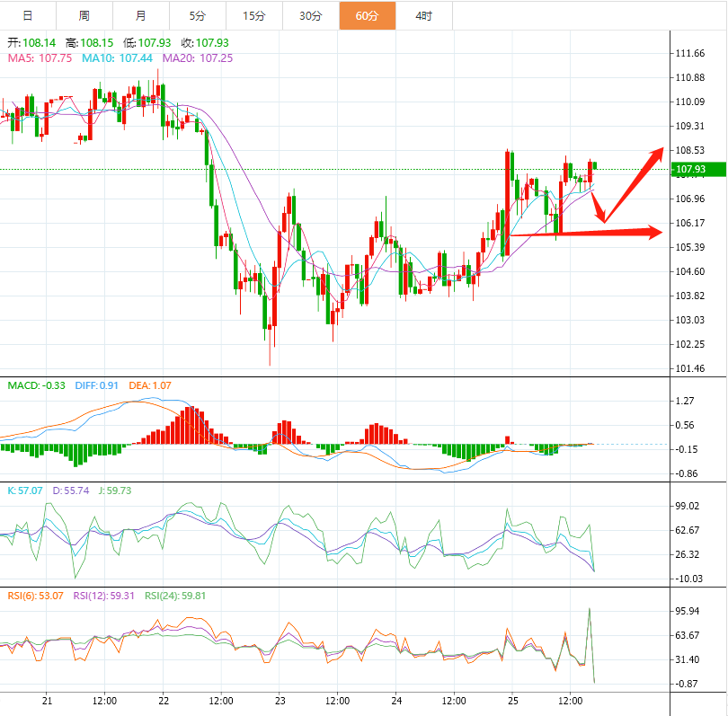Screen dimensions: 728x716
Task: Click the 110.88 price axis label
Action: [690, 77]
